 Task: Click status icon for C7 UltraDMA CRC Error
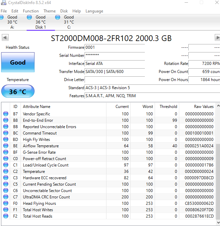coord(6,197)
